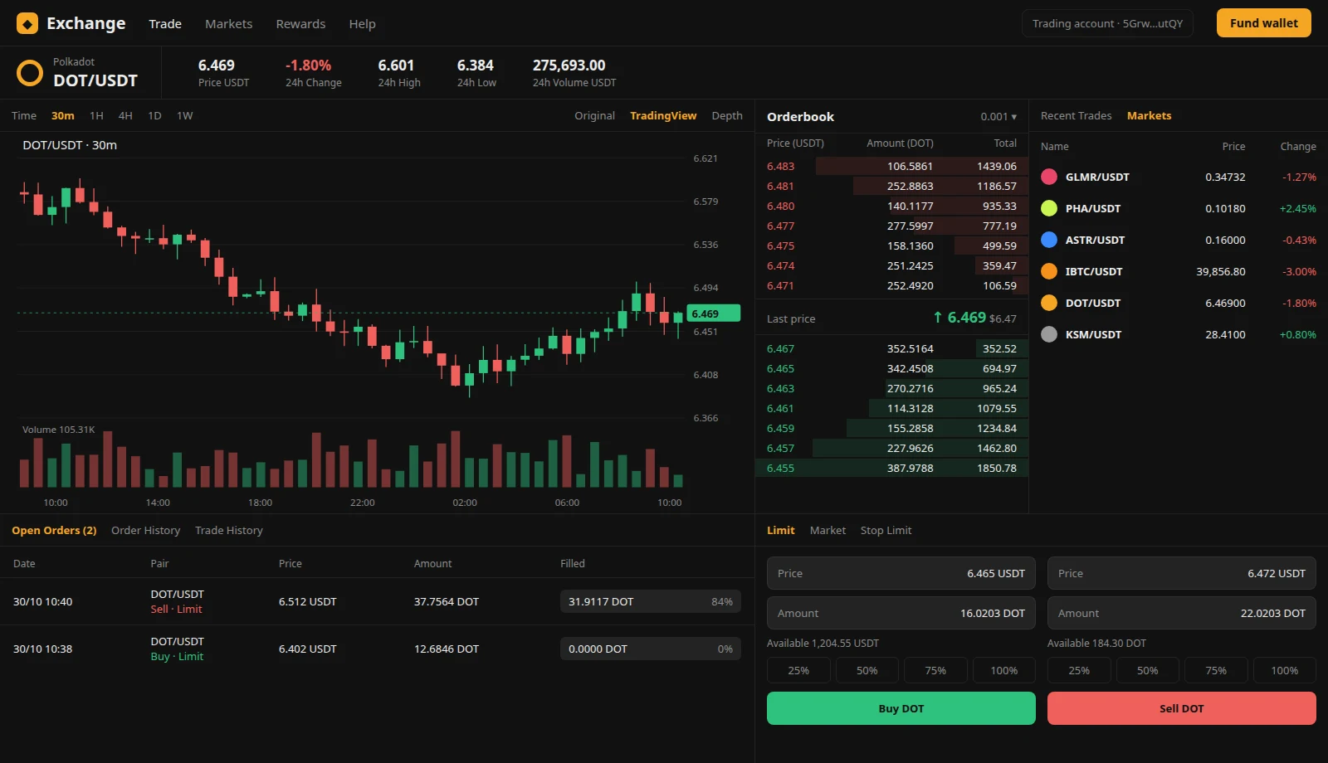
Task: Click the 84% filled progress bar
Action: (x=651, y=602)
